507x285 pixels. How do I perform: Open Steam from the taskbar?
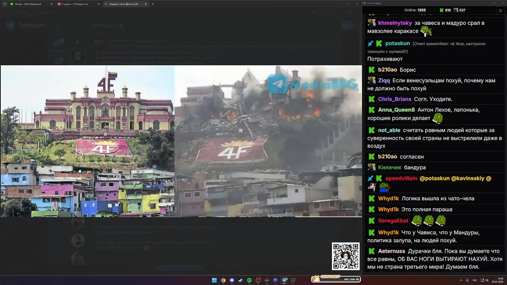click(x=240, y=280)
